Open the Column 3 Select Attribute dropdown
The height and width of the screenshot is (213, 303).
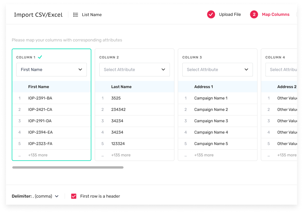click(x=217, y=69)
